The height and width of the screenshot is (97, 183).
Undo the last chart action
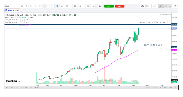point(93,6)
